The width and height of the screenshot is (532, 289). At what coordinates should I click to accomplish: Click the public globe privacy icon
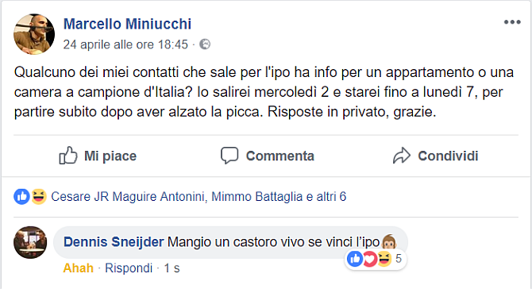[205, 44]
